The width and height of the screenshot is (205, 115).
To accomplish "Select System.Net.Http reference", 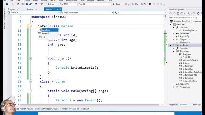I will pyautogui.click(x=190, y=75).
